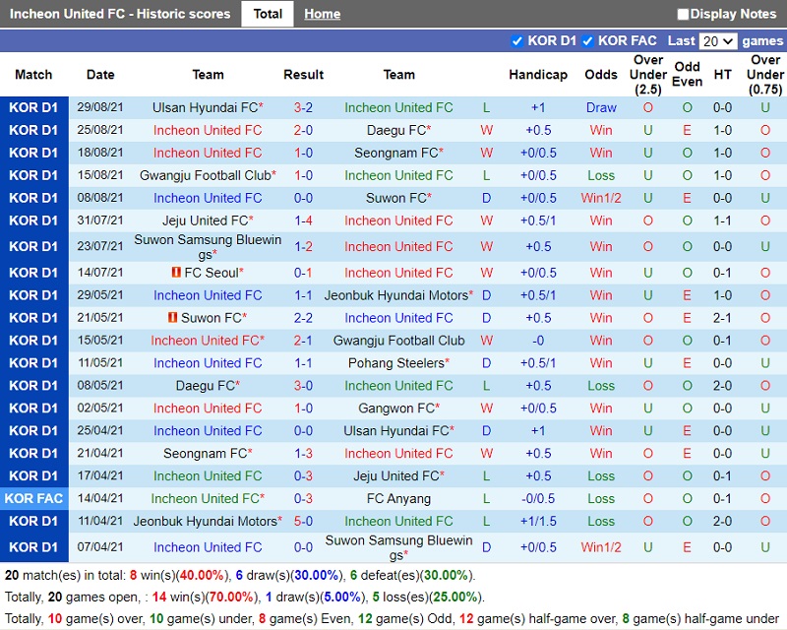
Task: Select the KOR FAC league cell
Action: coord(34,498)
